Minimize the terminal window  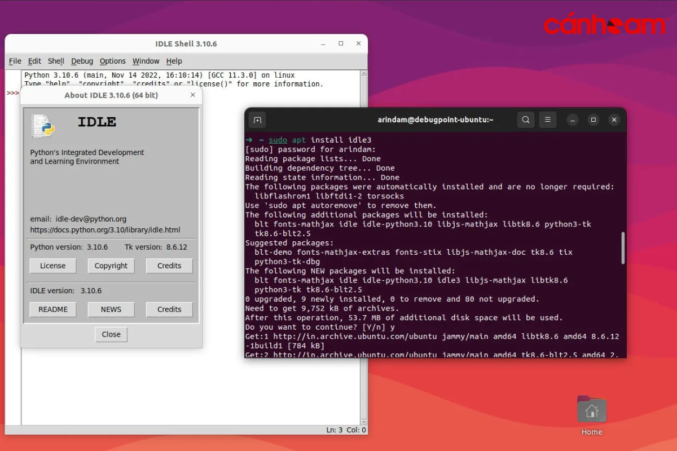(x=572, y=120)
